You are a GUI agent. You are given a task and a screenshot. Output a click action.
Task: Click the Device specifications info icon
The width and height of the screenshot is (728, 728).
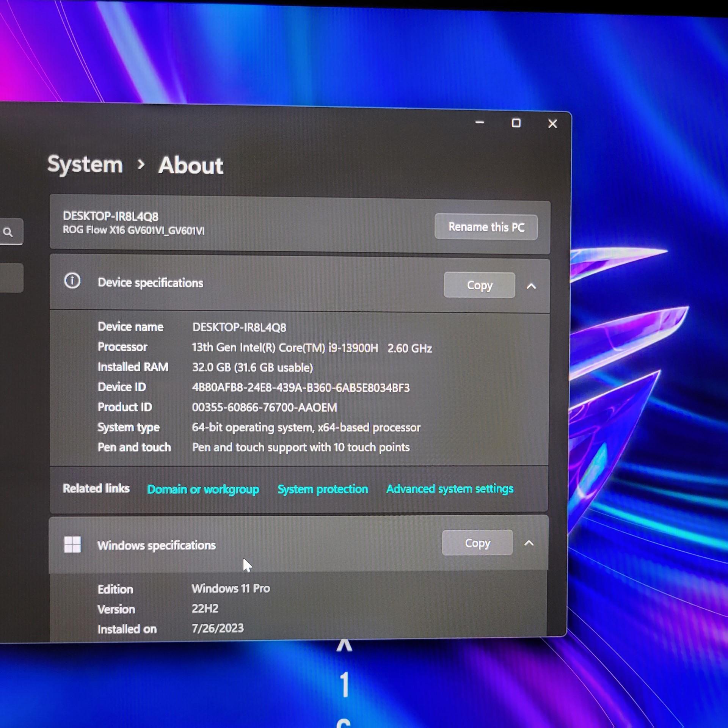(72, 281)
